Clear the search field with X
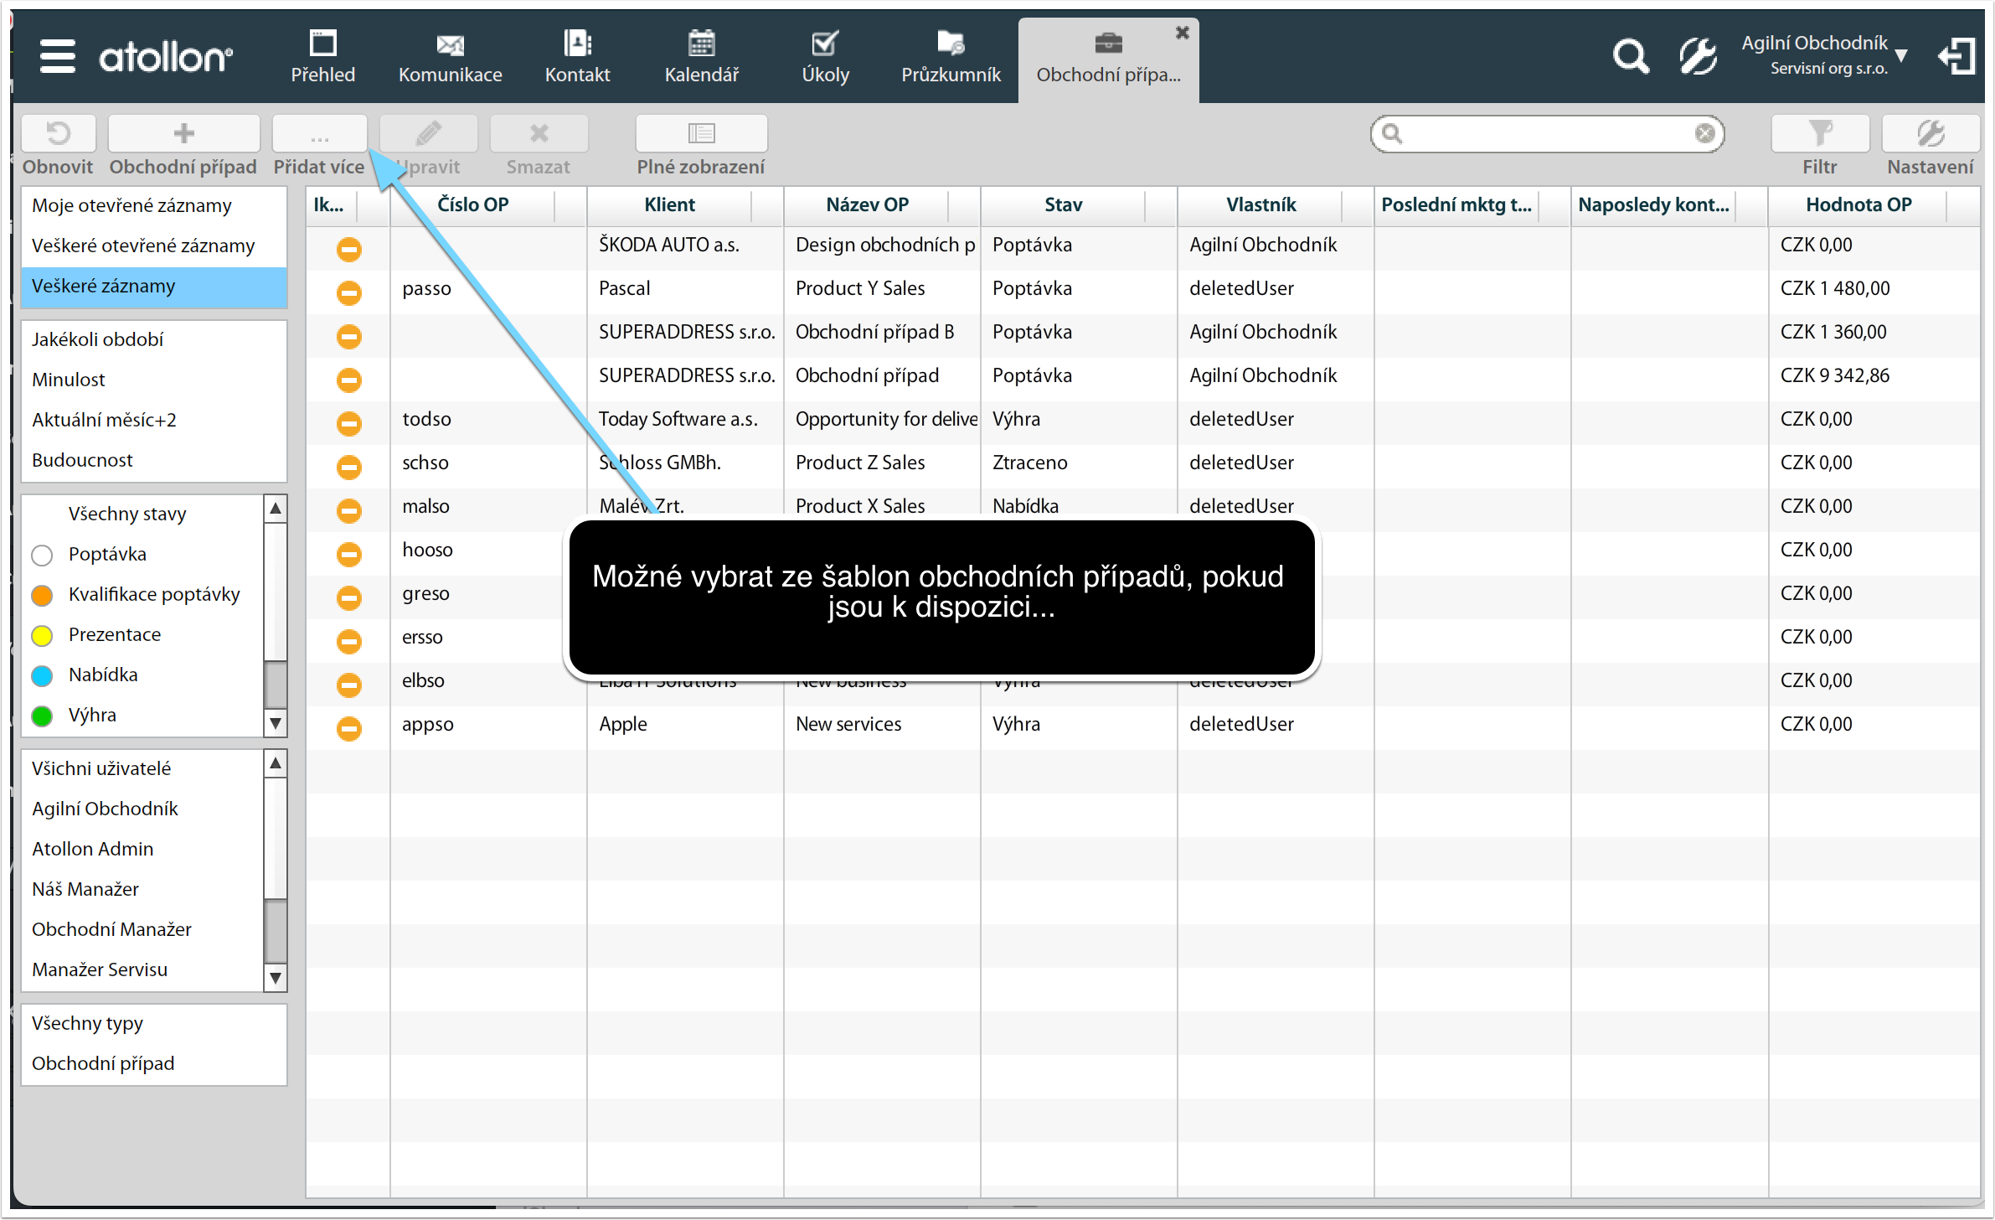The width and height of the screenshot is (1995, 1220). point(1704,133)
